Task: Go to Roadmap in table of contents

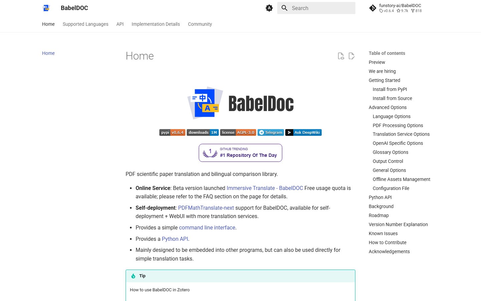Action: point(379,215)
